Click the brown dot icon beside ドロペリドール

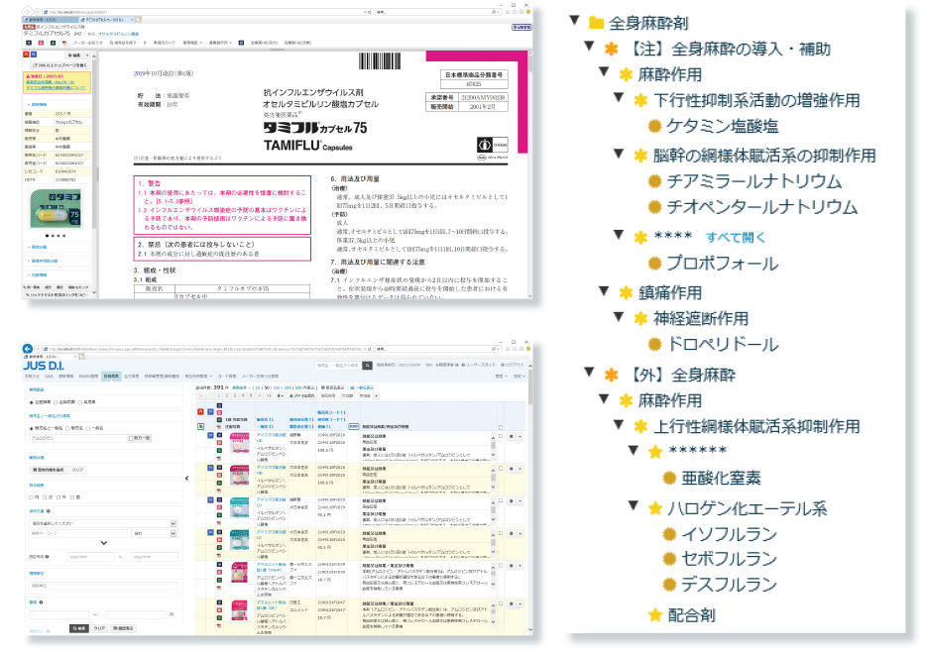pyautogui.click(x=654, y=344)
